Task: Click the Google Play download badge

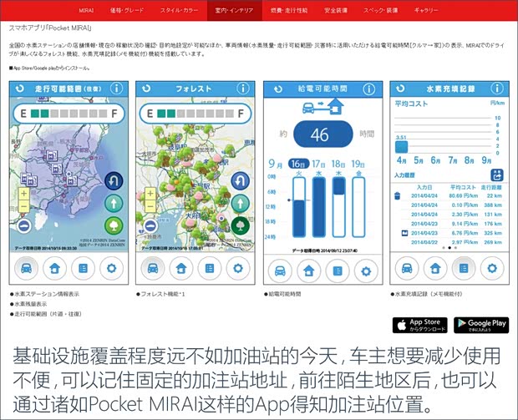Action: coord(480,325)
